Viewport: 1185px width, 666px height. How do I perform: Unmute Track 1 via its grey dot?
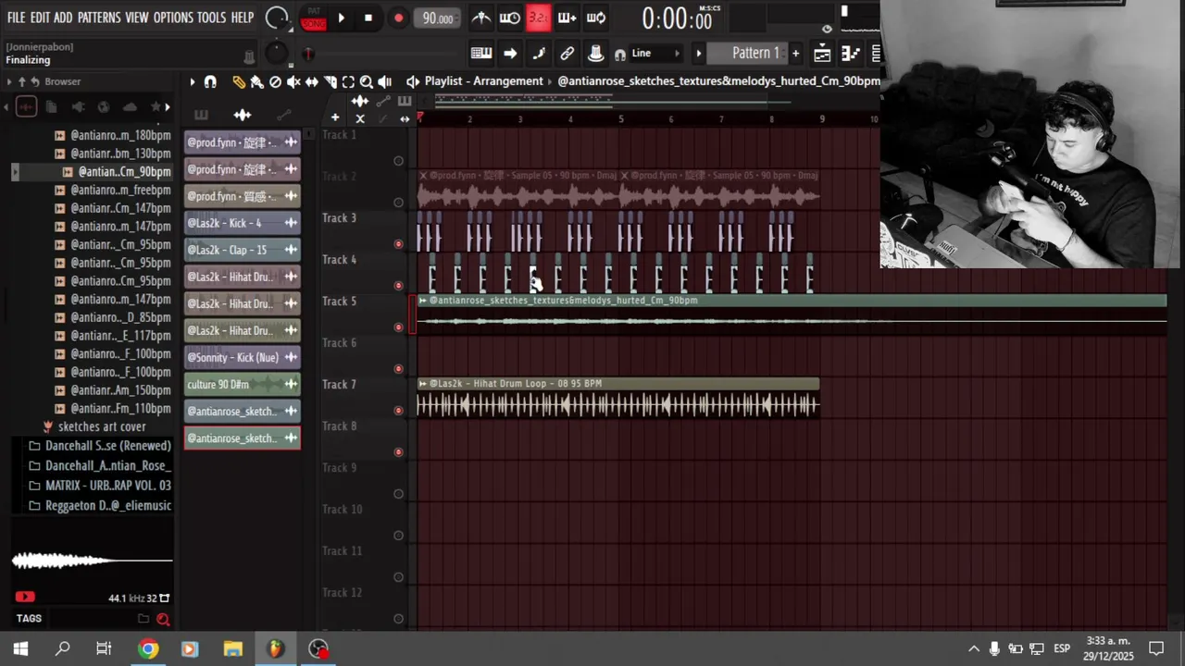tap(399, 161)
